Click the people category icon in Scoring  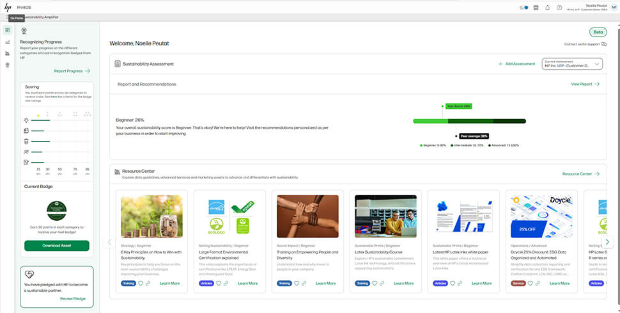click(26, 152)
